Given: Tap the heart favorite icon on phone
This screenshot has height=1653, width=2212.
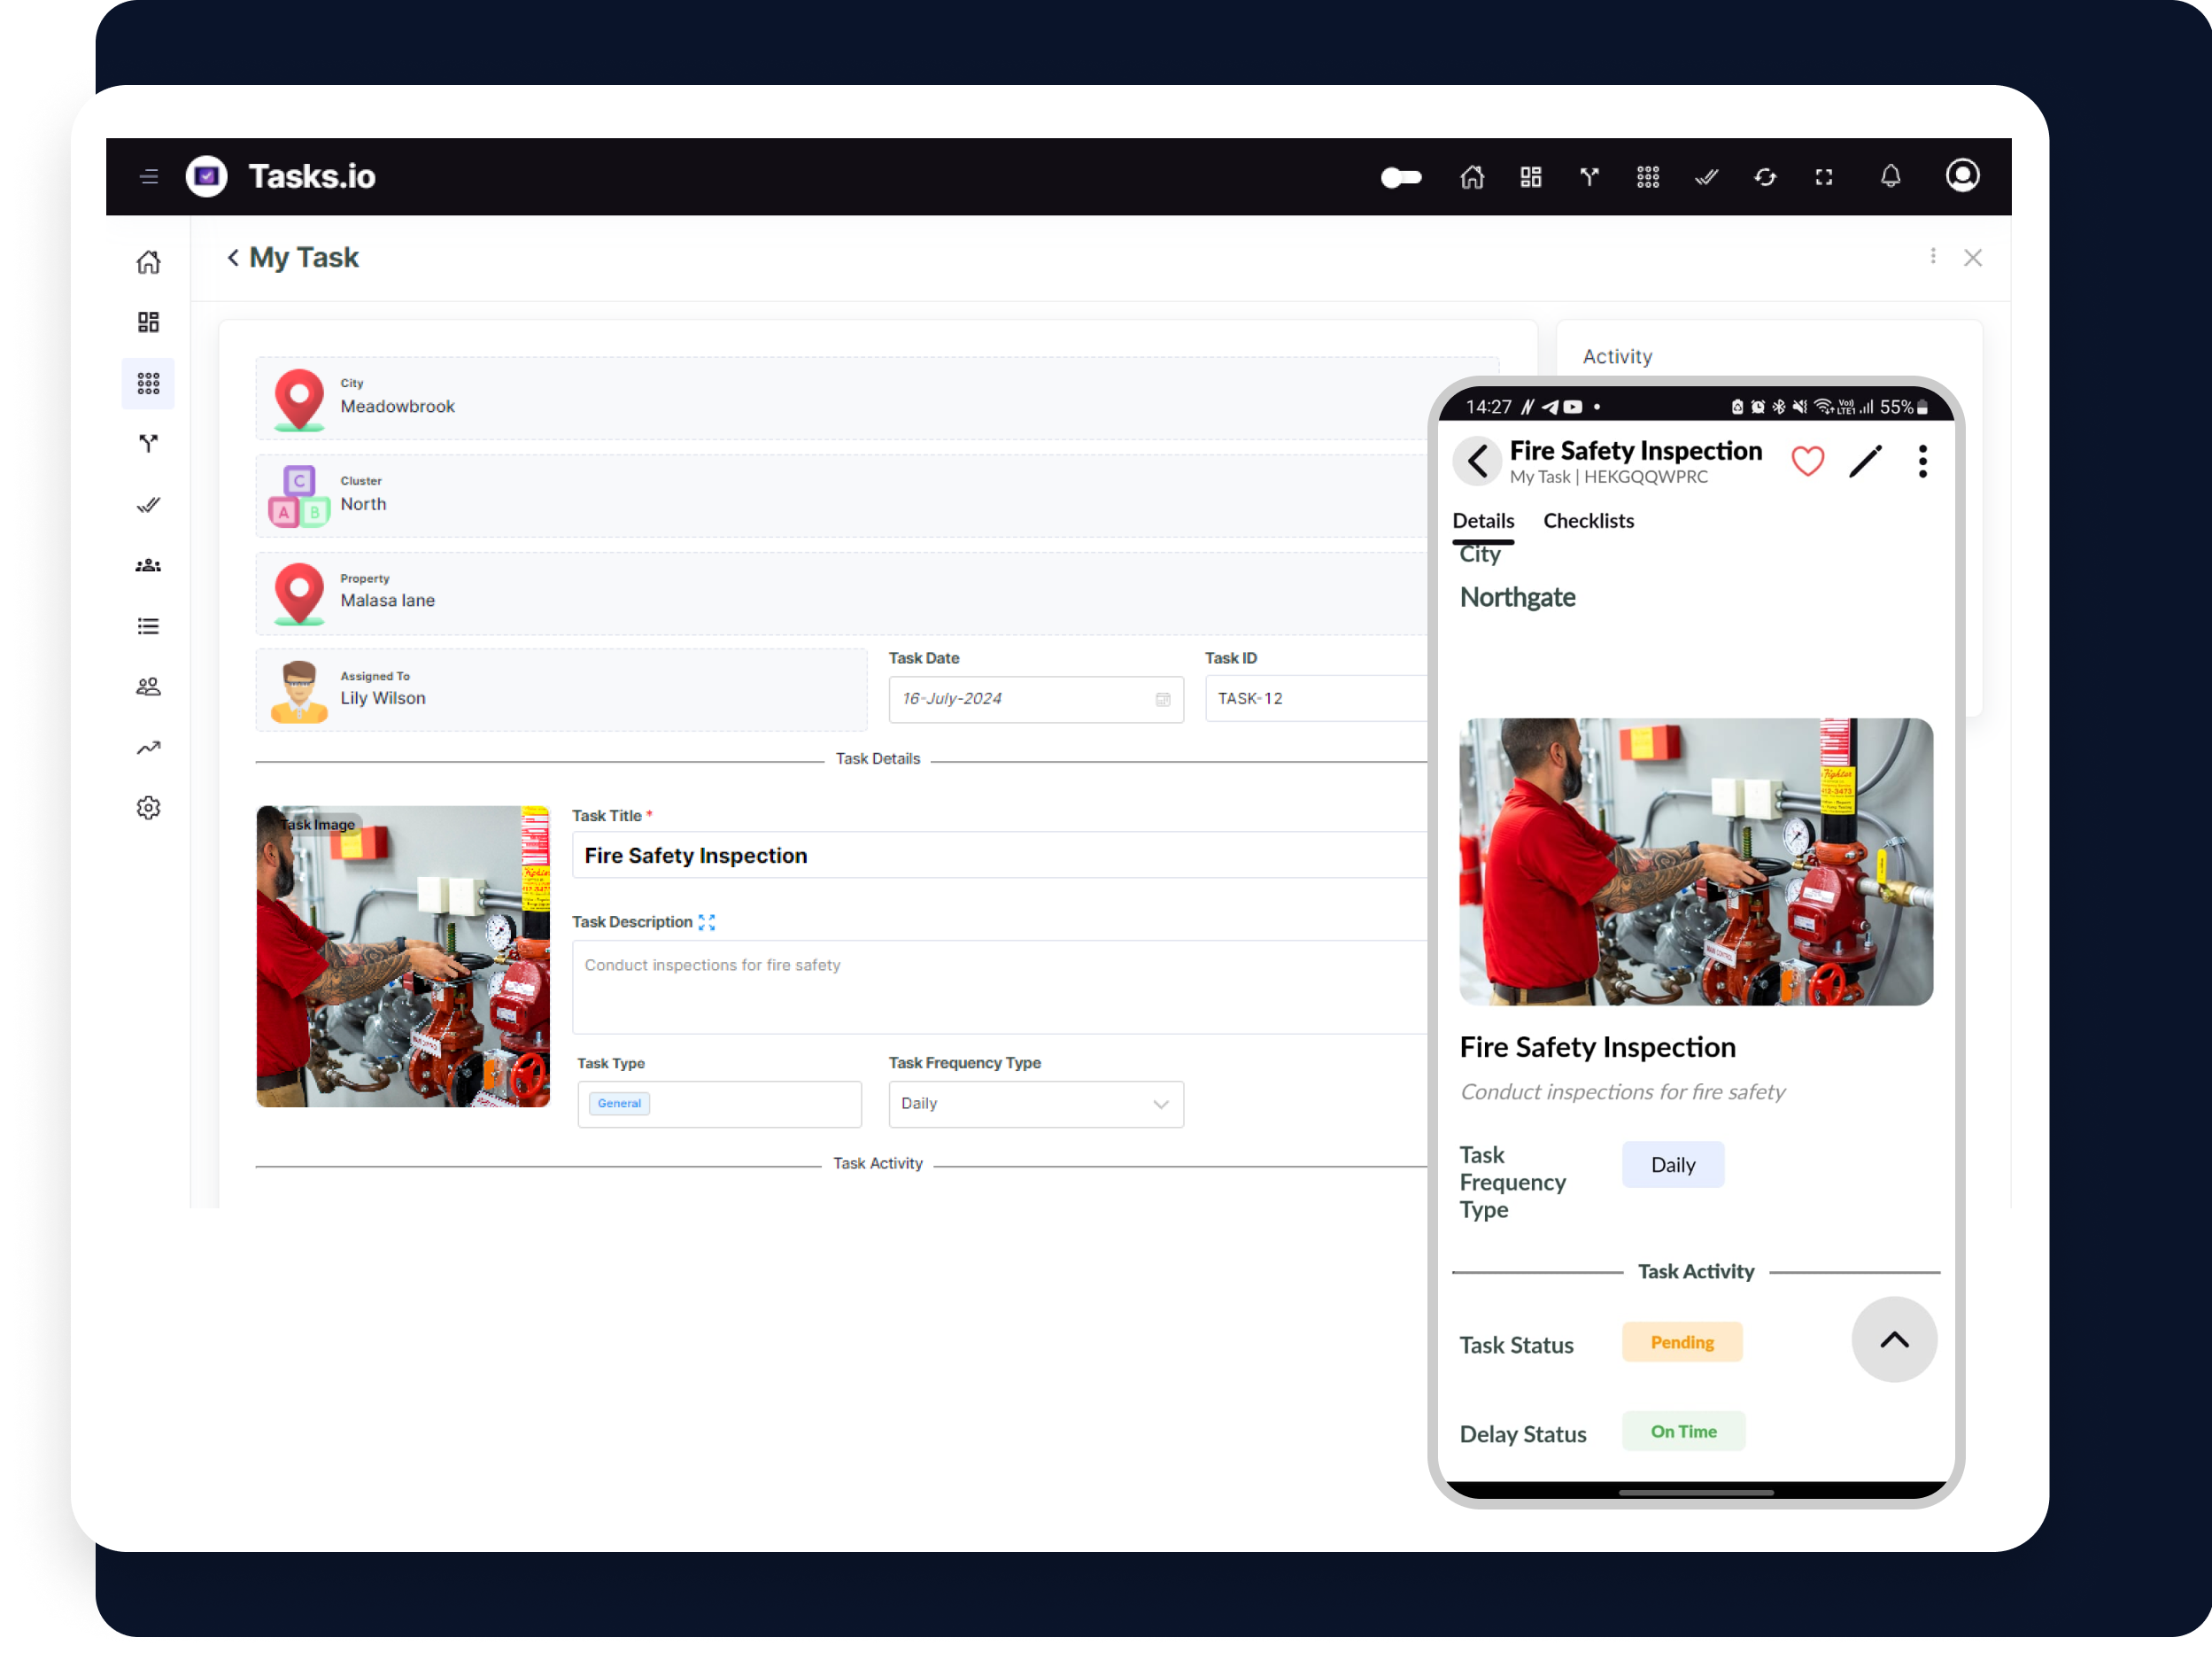Looking at the screenshot, I should (x=1807, y=462).
